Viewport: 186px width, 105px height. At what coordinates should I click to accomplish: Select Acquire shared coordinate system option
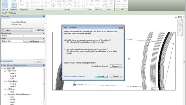[65, 49]
